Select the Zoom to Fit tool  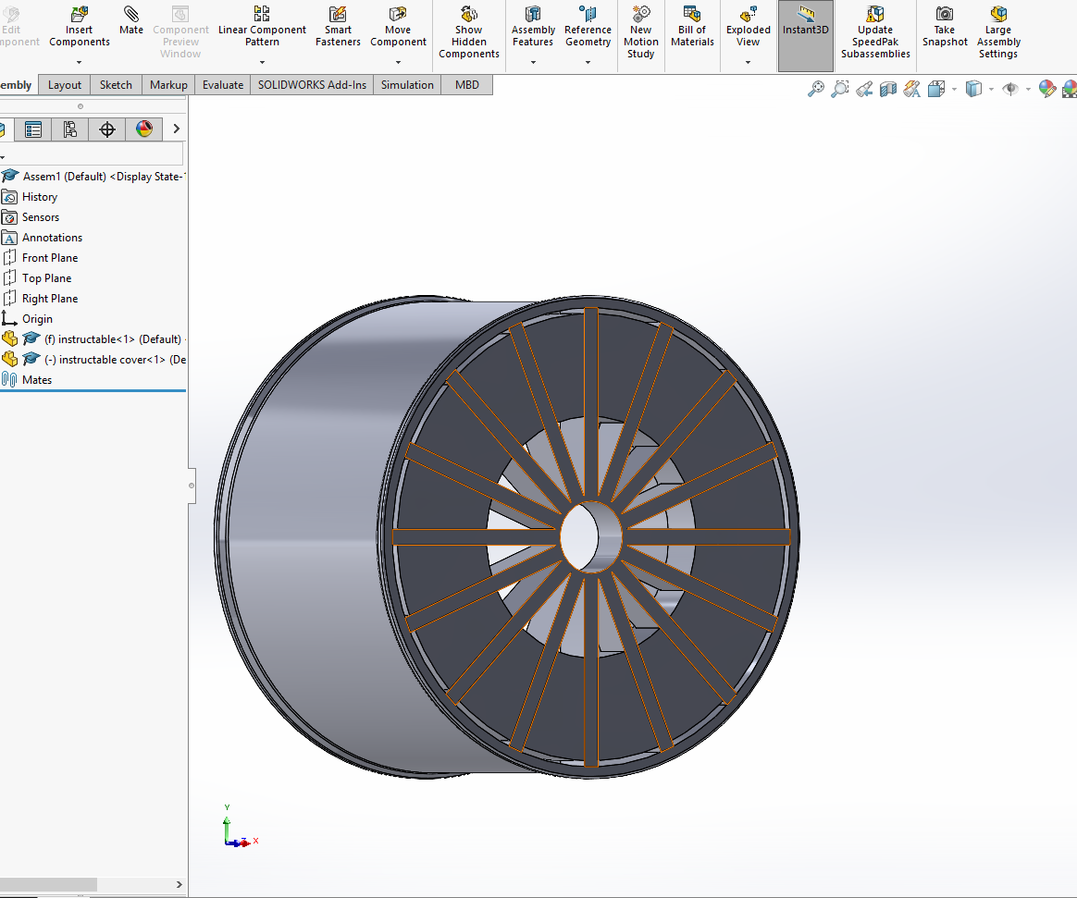[816, 89]
